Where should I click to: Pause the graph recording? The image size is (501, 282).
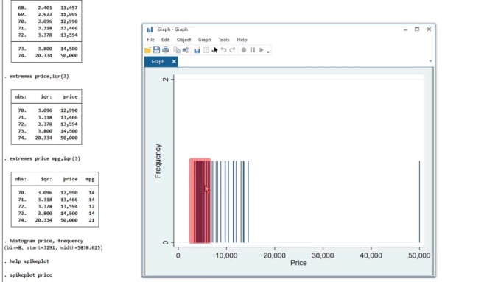pos(253,50)
